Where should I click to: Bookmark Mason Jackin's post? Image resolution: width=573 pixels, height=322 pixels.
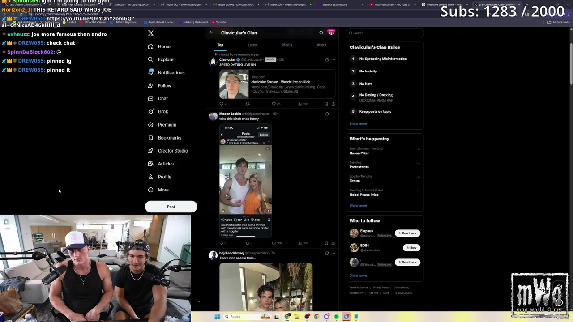pyautogui.click(x=326, y=243)
